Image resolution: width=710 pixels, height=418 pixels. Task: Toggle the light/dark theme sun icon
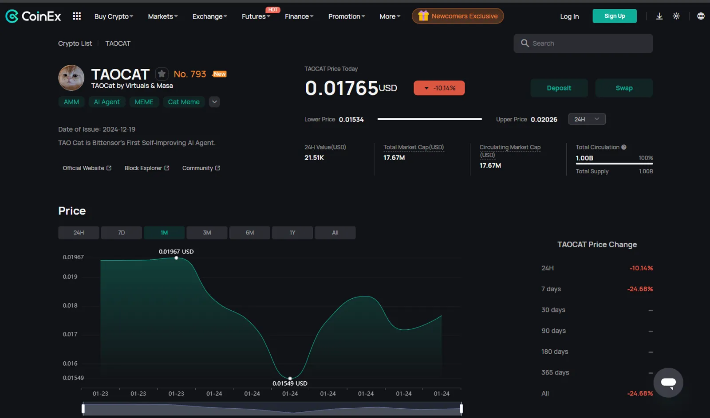point(676,16)
